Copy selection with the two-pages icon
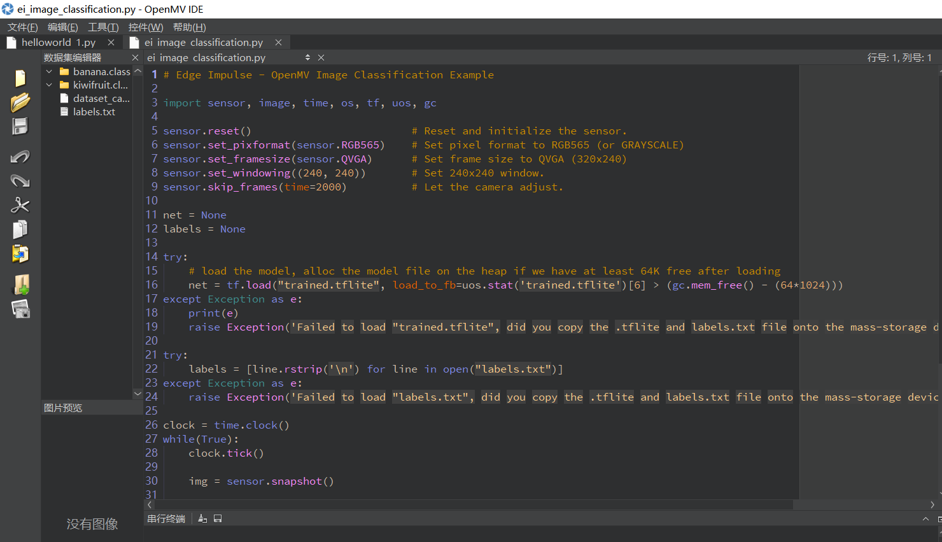 point(20,229)
